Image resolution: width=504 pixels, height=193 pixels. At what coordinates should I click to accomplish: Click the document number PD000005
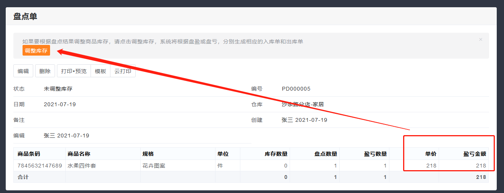[x=296, y=89]
